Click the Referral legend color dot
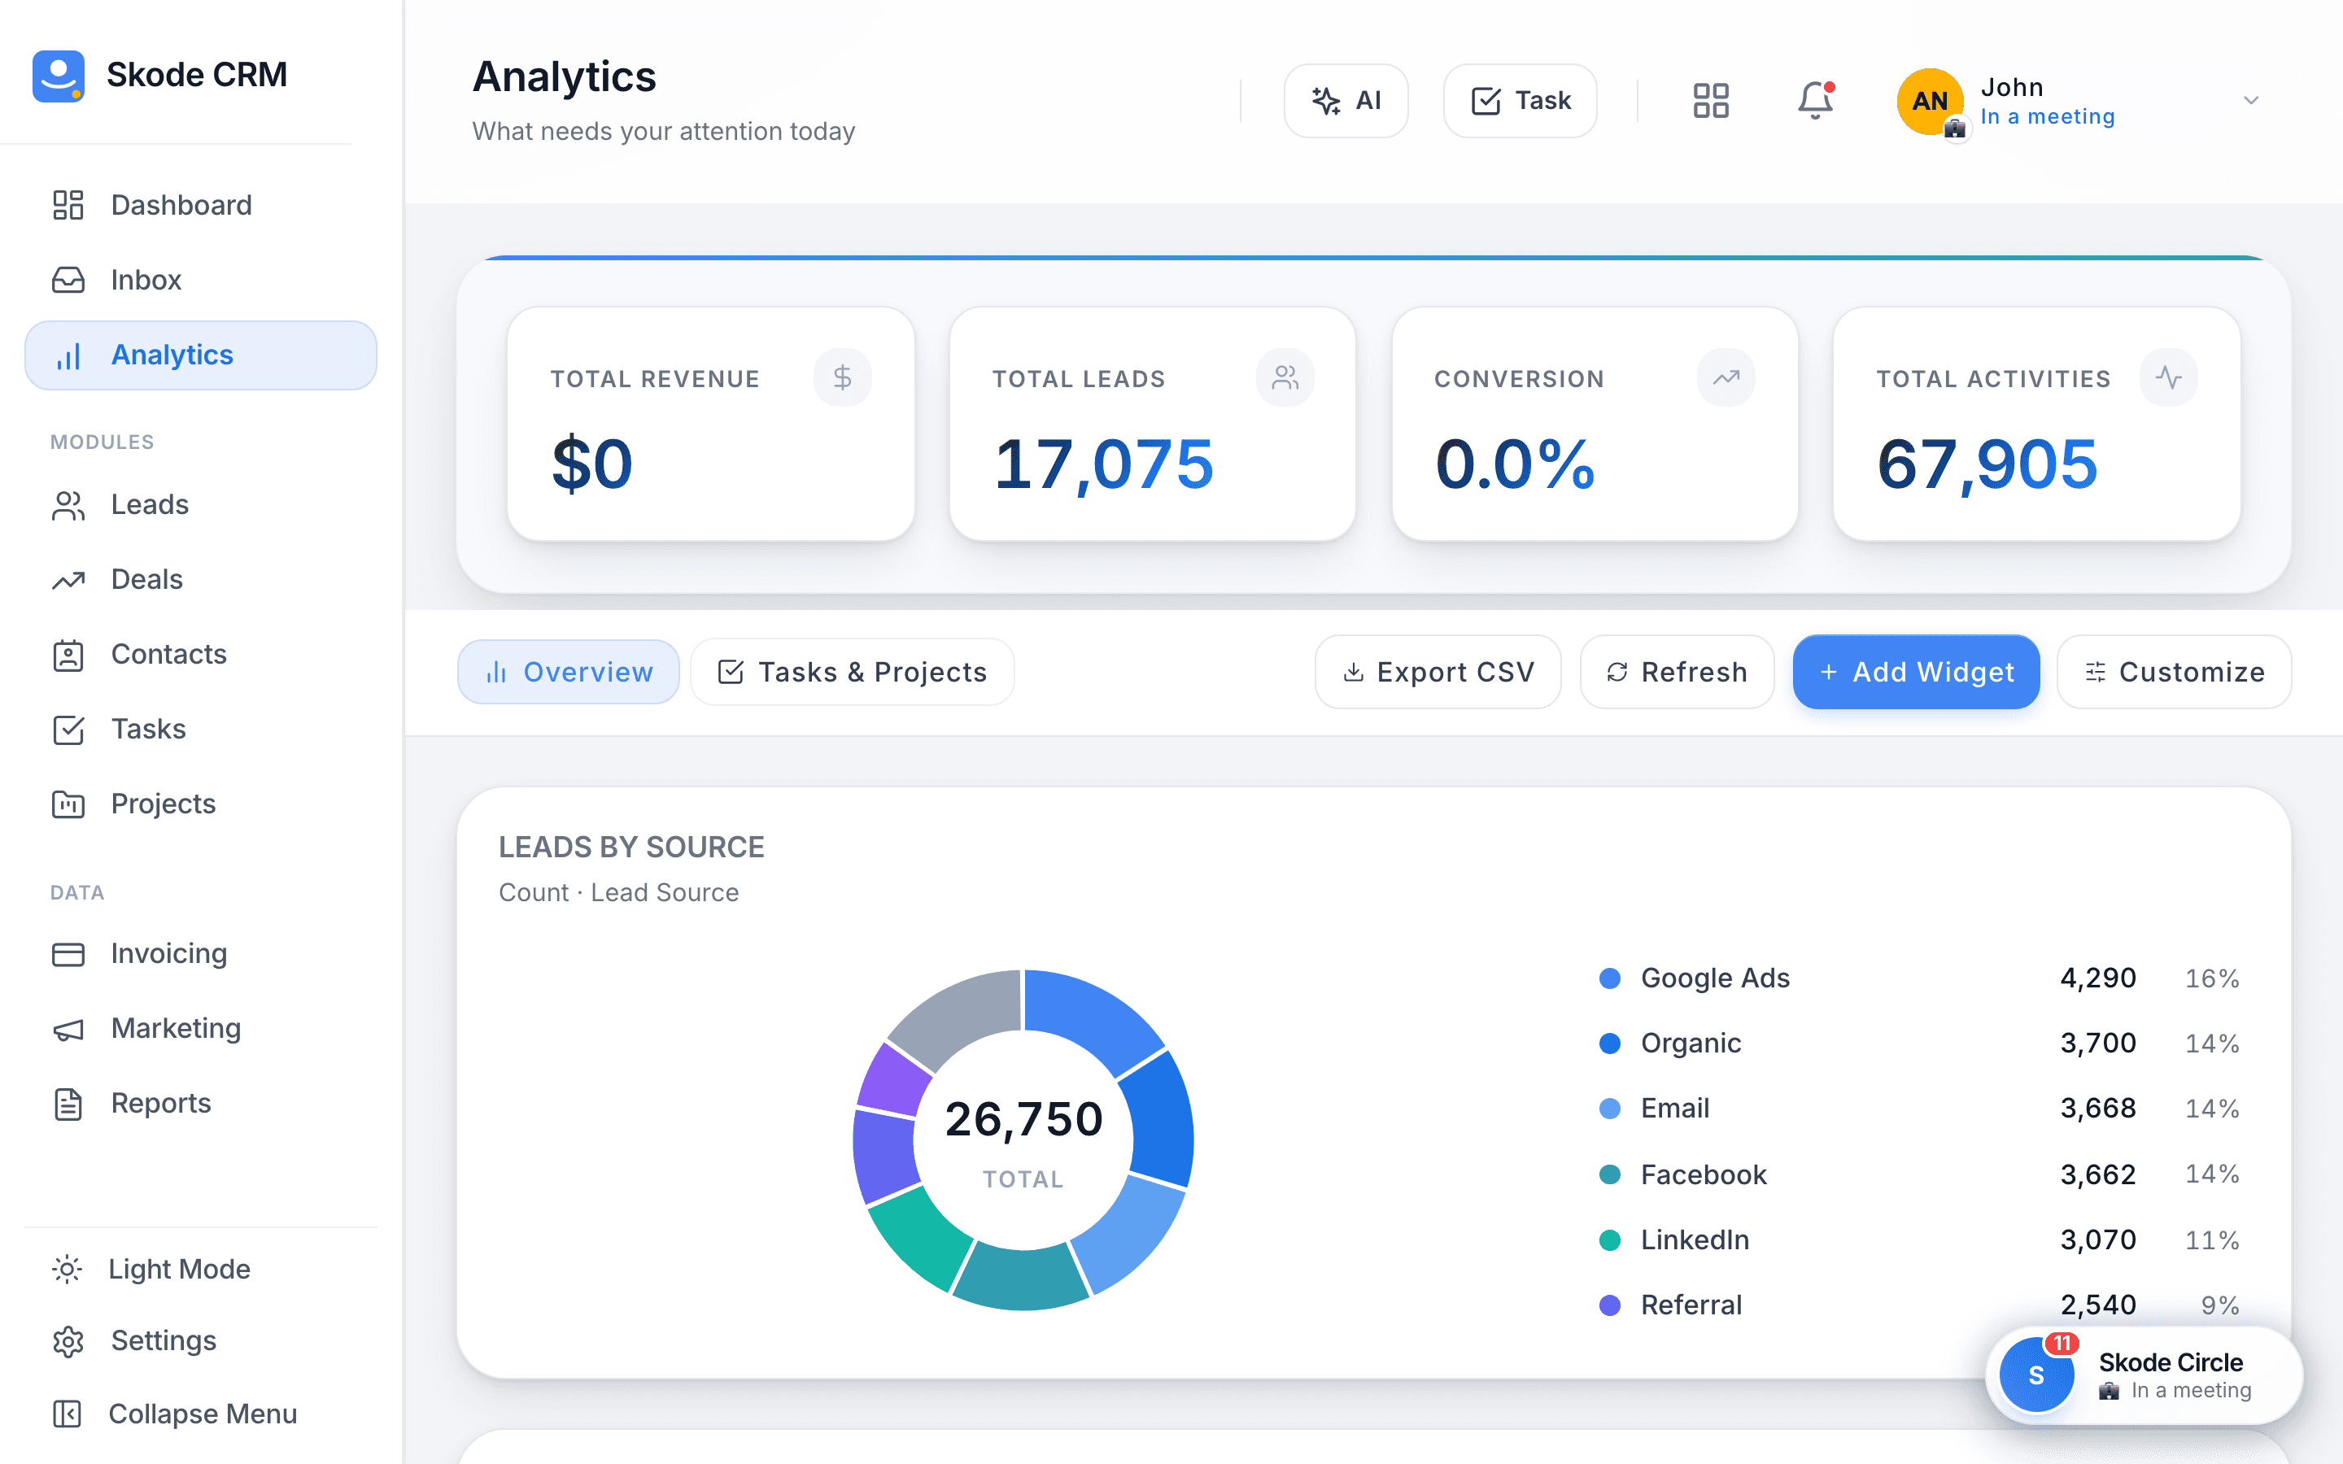Image resolution: width=2343 pixels, height=1464 pixels. tap(1610, 1305)
